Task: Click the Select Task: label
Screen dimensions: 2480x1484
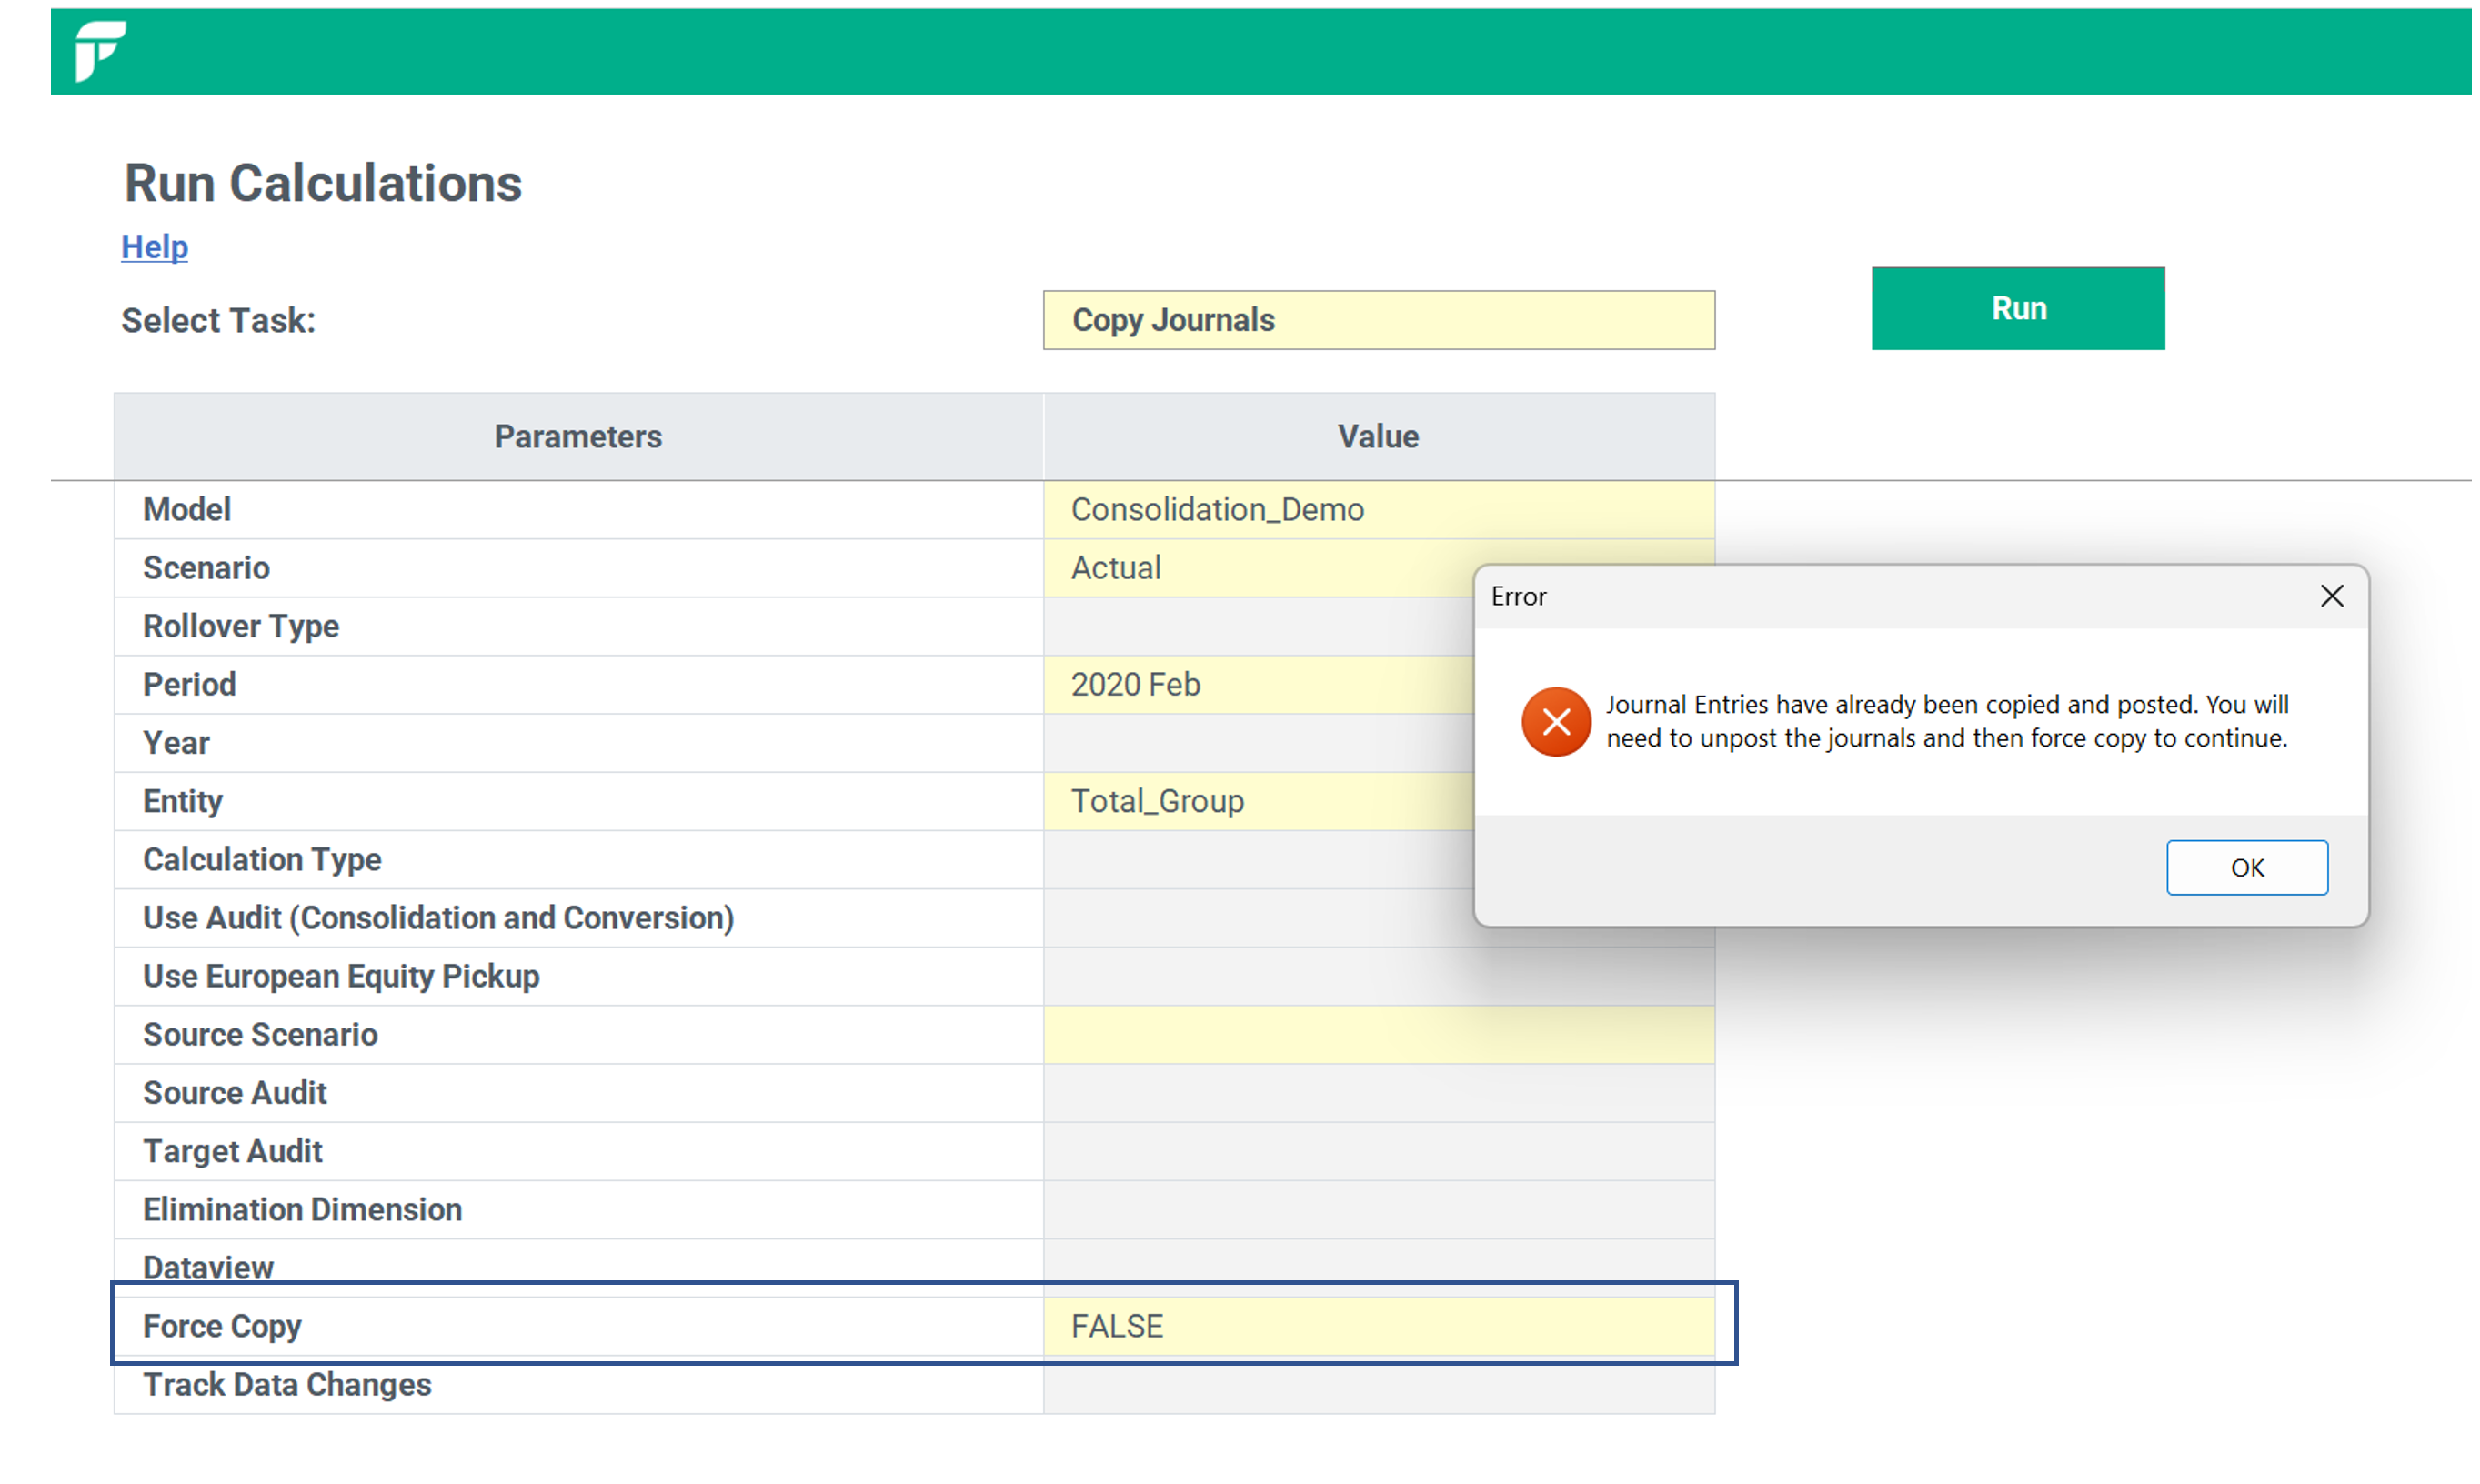Action: pyautogui.click(x=218, y=320)
